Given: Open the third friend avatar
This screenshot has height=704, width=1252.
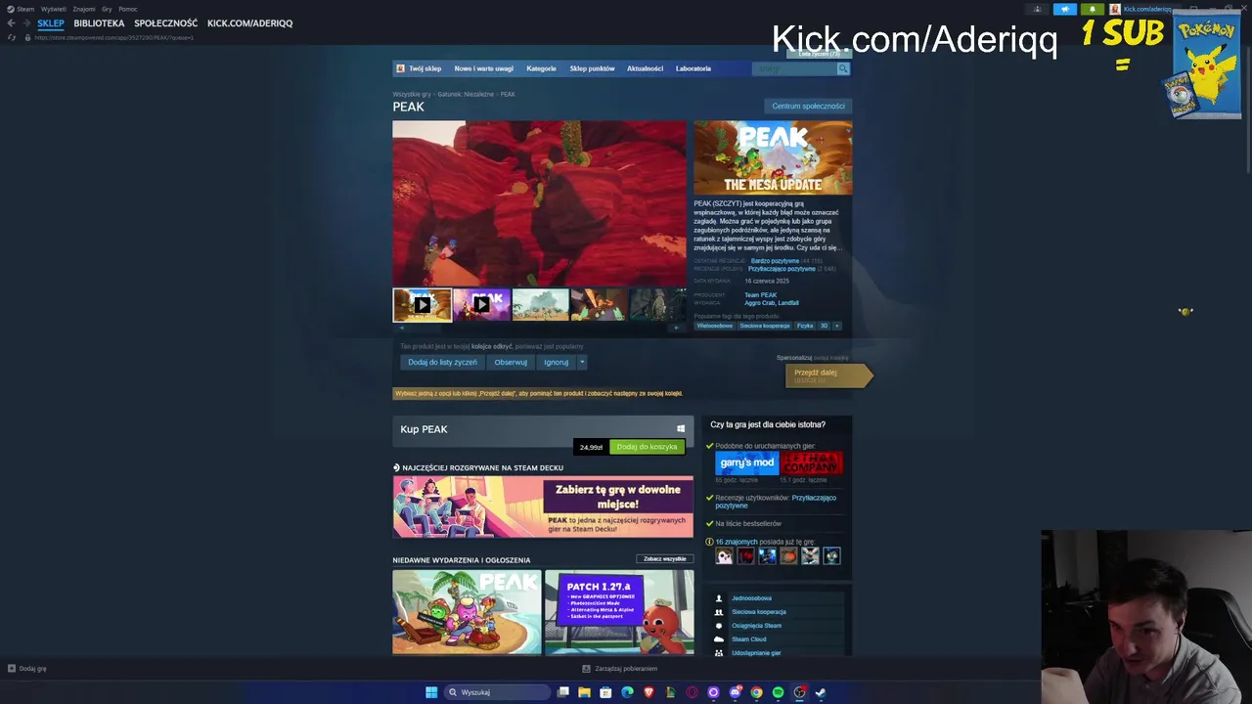Looking at the screenshot, I should [767, 556].
